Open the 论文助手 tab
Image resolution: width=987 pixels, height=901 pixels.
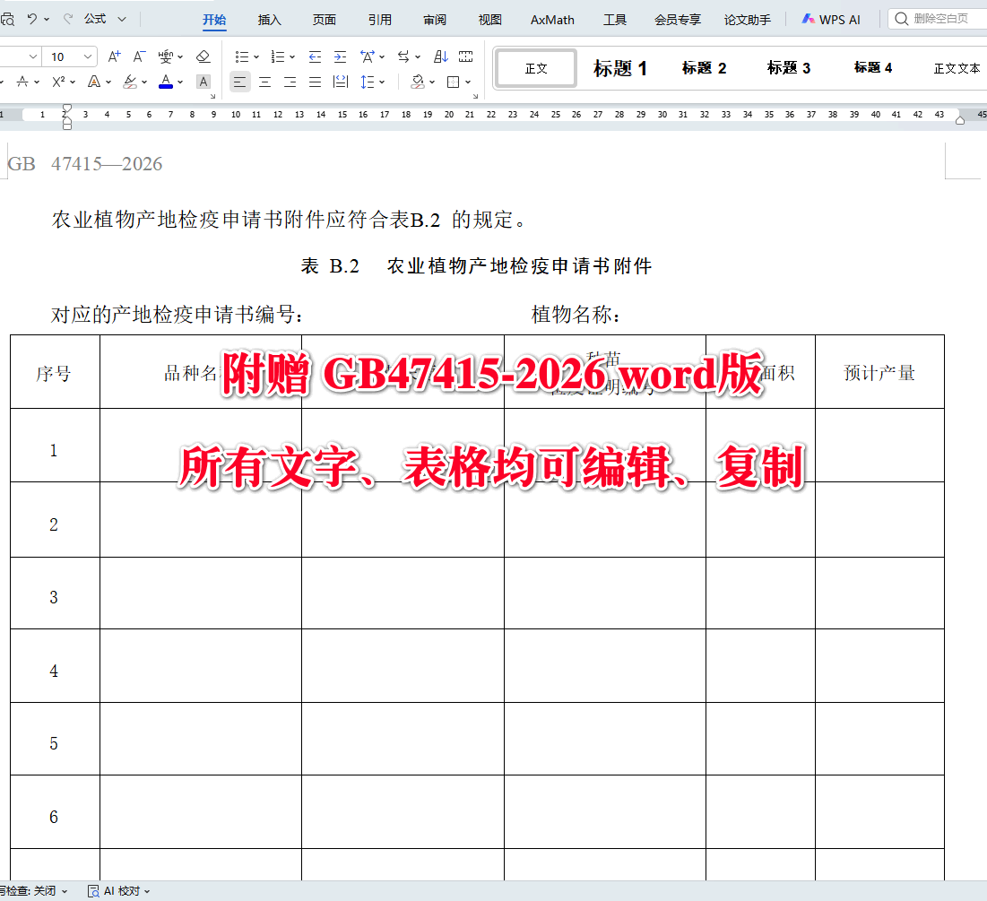[747, 20]
